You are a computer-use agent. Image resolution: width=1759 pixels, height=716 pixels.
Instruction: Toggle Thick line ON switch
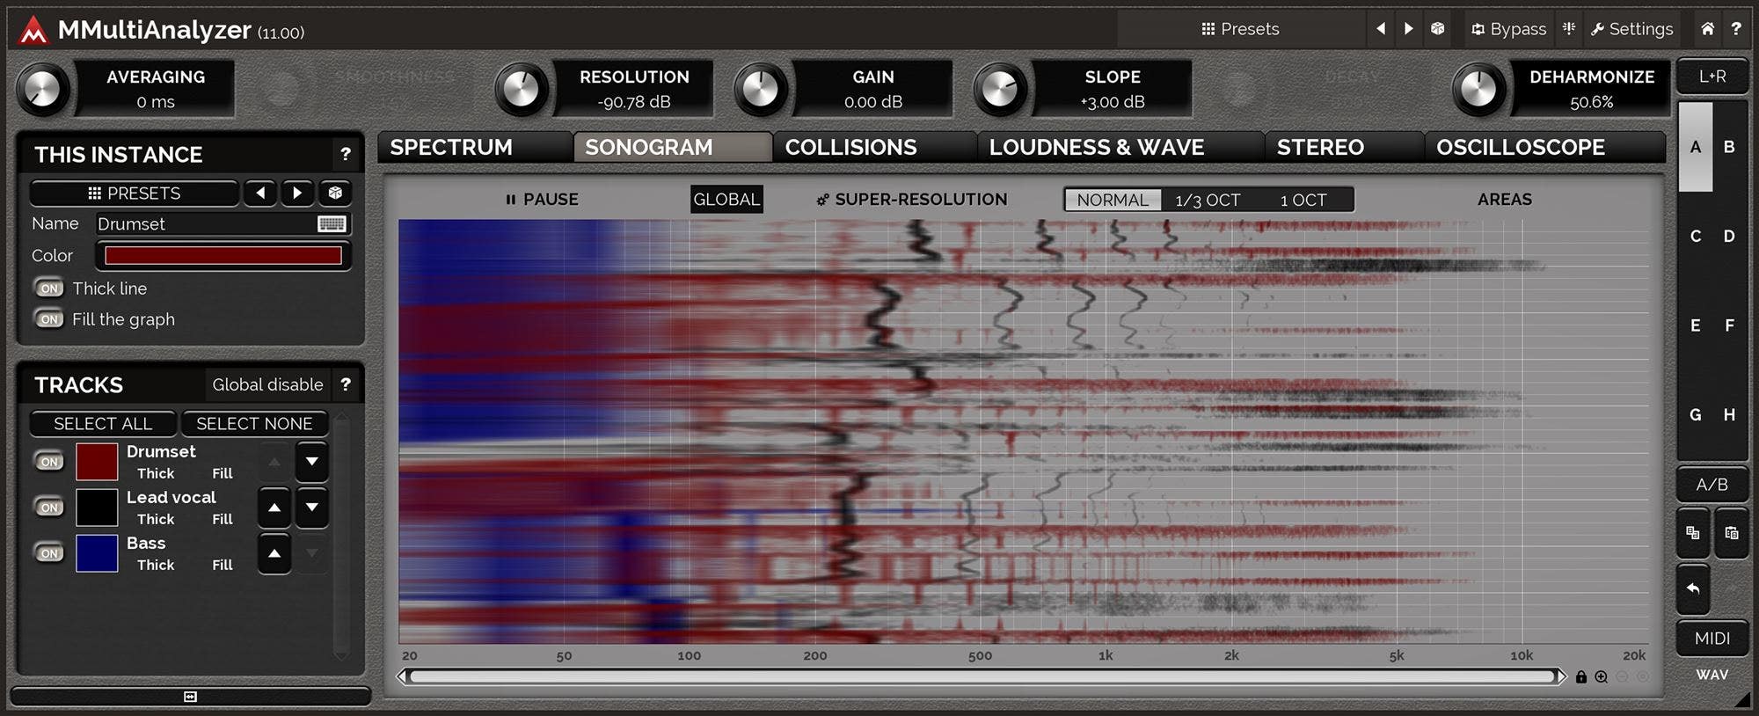click(x=50, y=289)
